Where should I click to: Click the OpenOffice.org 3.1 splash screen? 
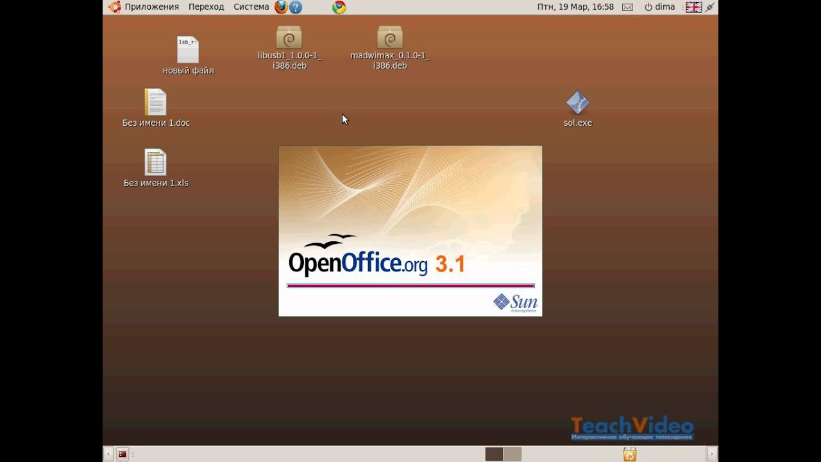point(410,231)
